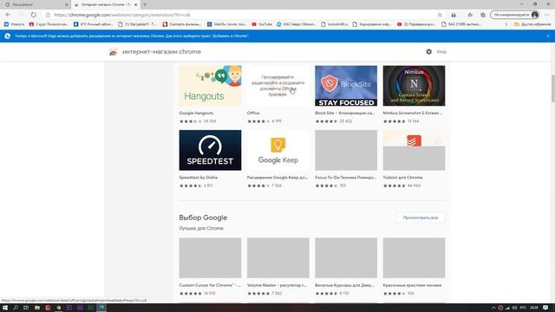This screenshot has width=555, height=312.
Task: Open the Office extension card image
Action: click(278, 86)
